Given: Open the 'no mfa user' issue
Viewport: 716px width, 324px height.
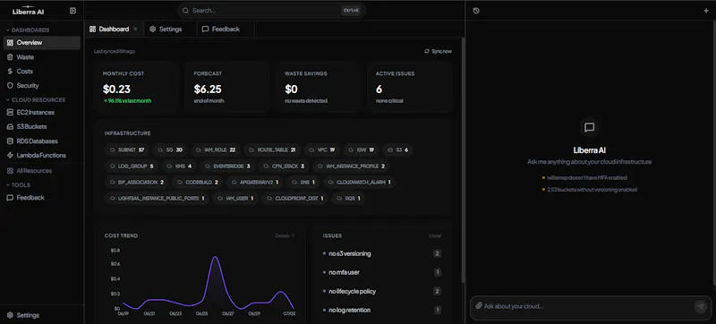Looking at the screenshot, I should (382, 272).
